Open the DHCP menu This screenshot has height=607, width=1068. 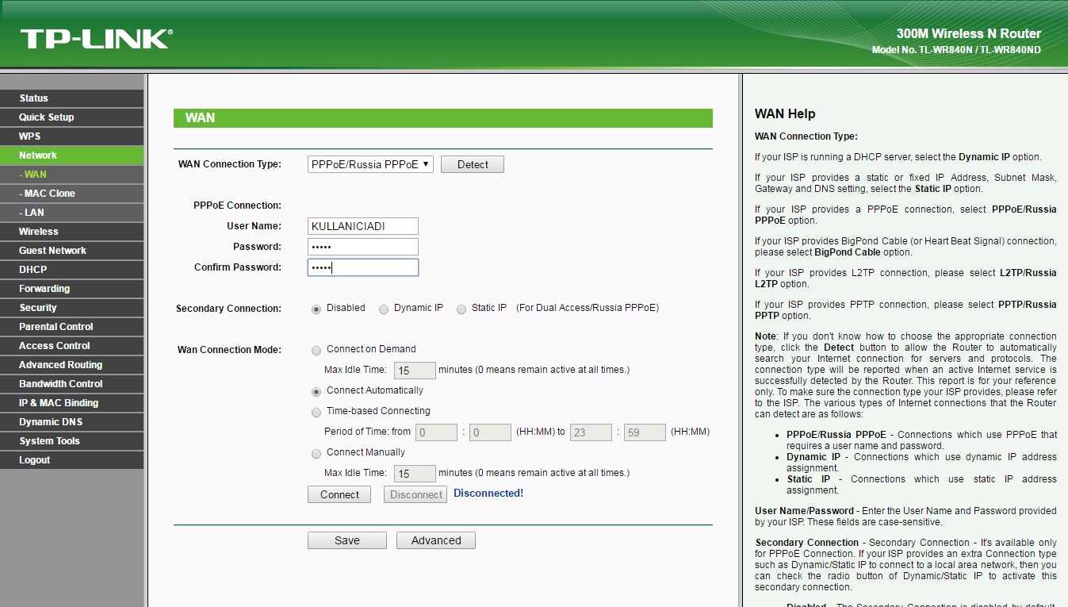point(71,270)
